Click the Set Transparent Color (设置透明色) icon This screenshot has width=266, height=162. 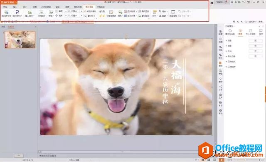(x=111, y=13)
